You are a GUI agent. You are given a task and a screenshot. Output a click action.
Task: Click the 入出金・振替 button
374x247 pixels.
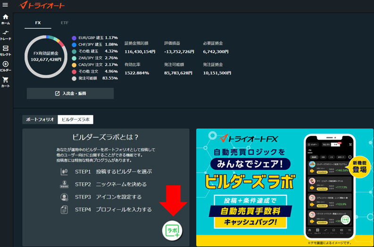tap(70, 94)
